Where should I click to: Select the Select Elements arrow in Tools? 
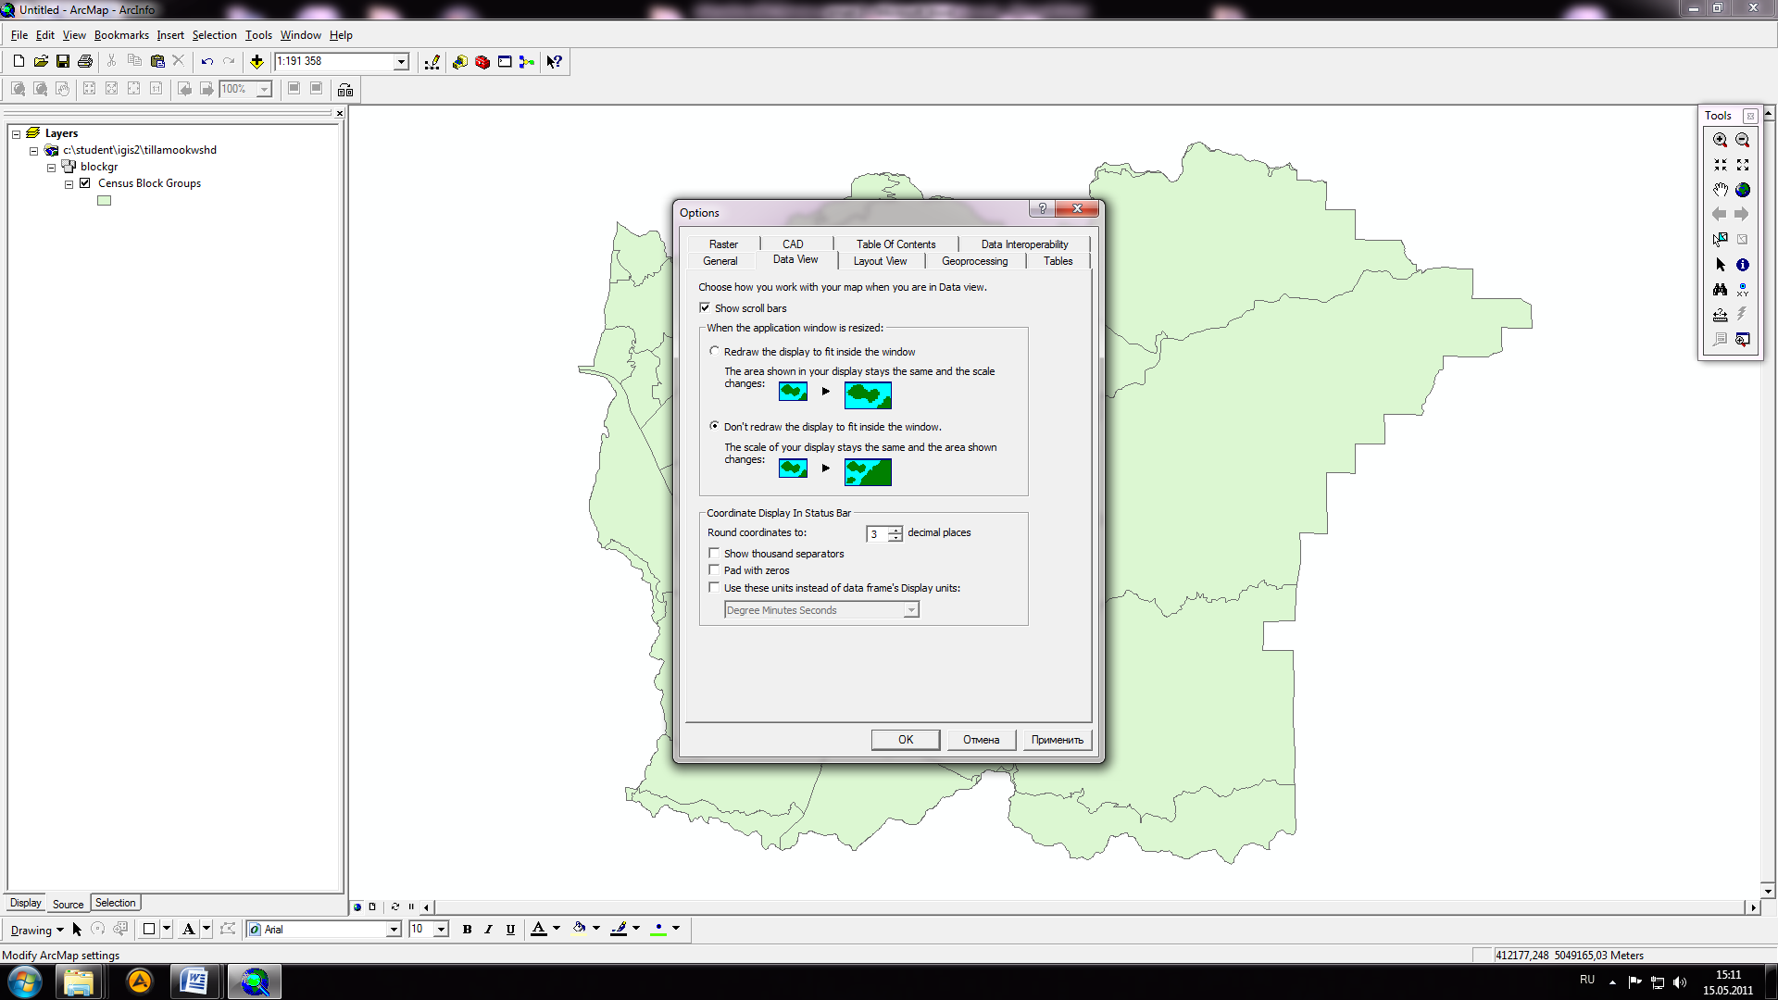click(x=1721, y=265)
